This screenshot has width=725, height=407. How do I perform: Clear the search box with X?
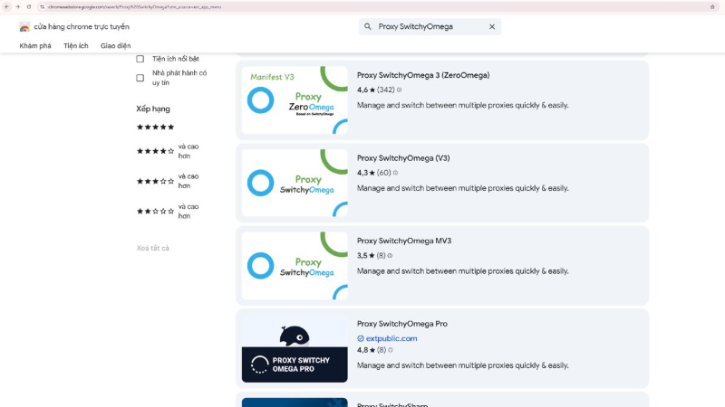pos(492,27)
